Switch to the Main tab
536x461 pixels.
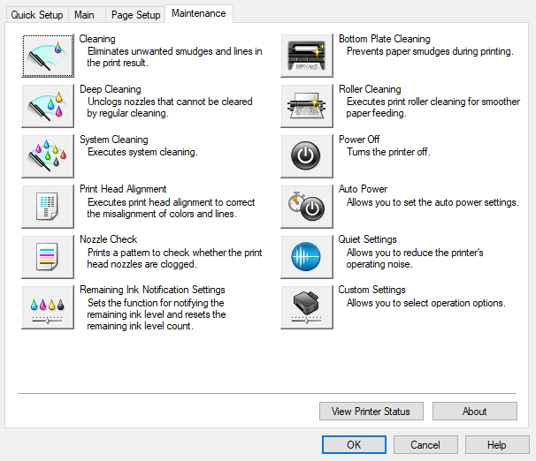click(85, 15)
